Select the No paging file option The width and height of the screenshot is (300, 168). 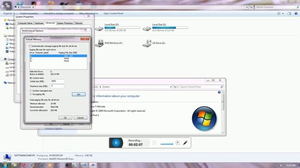(30, 94)
